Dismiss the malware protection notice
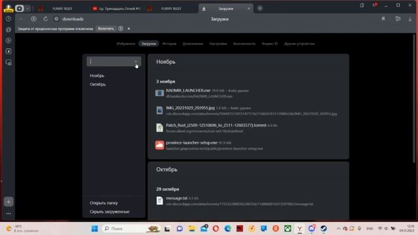418x235 pixels. tap(129, 29)
